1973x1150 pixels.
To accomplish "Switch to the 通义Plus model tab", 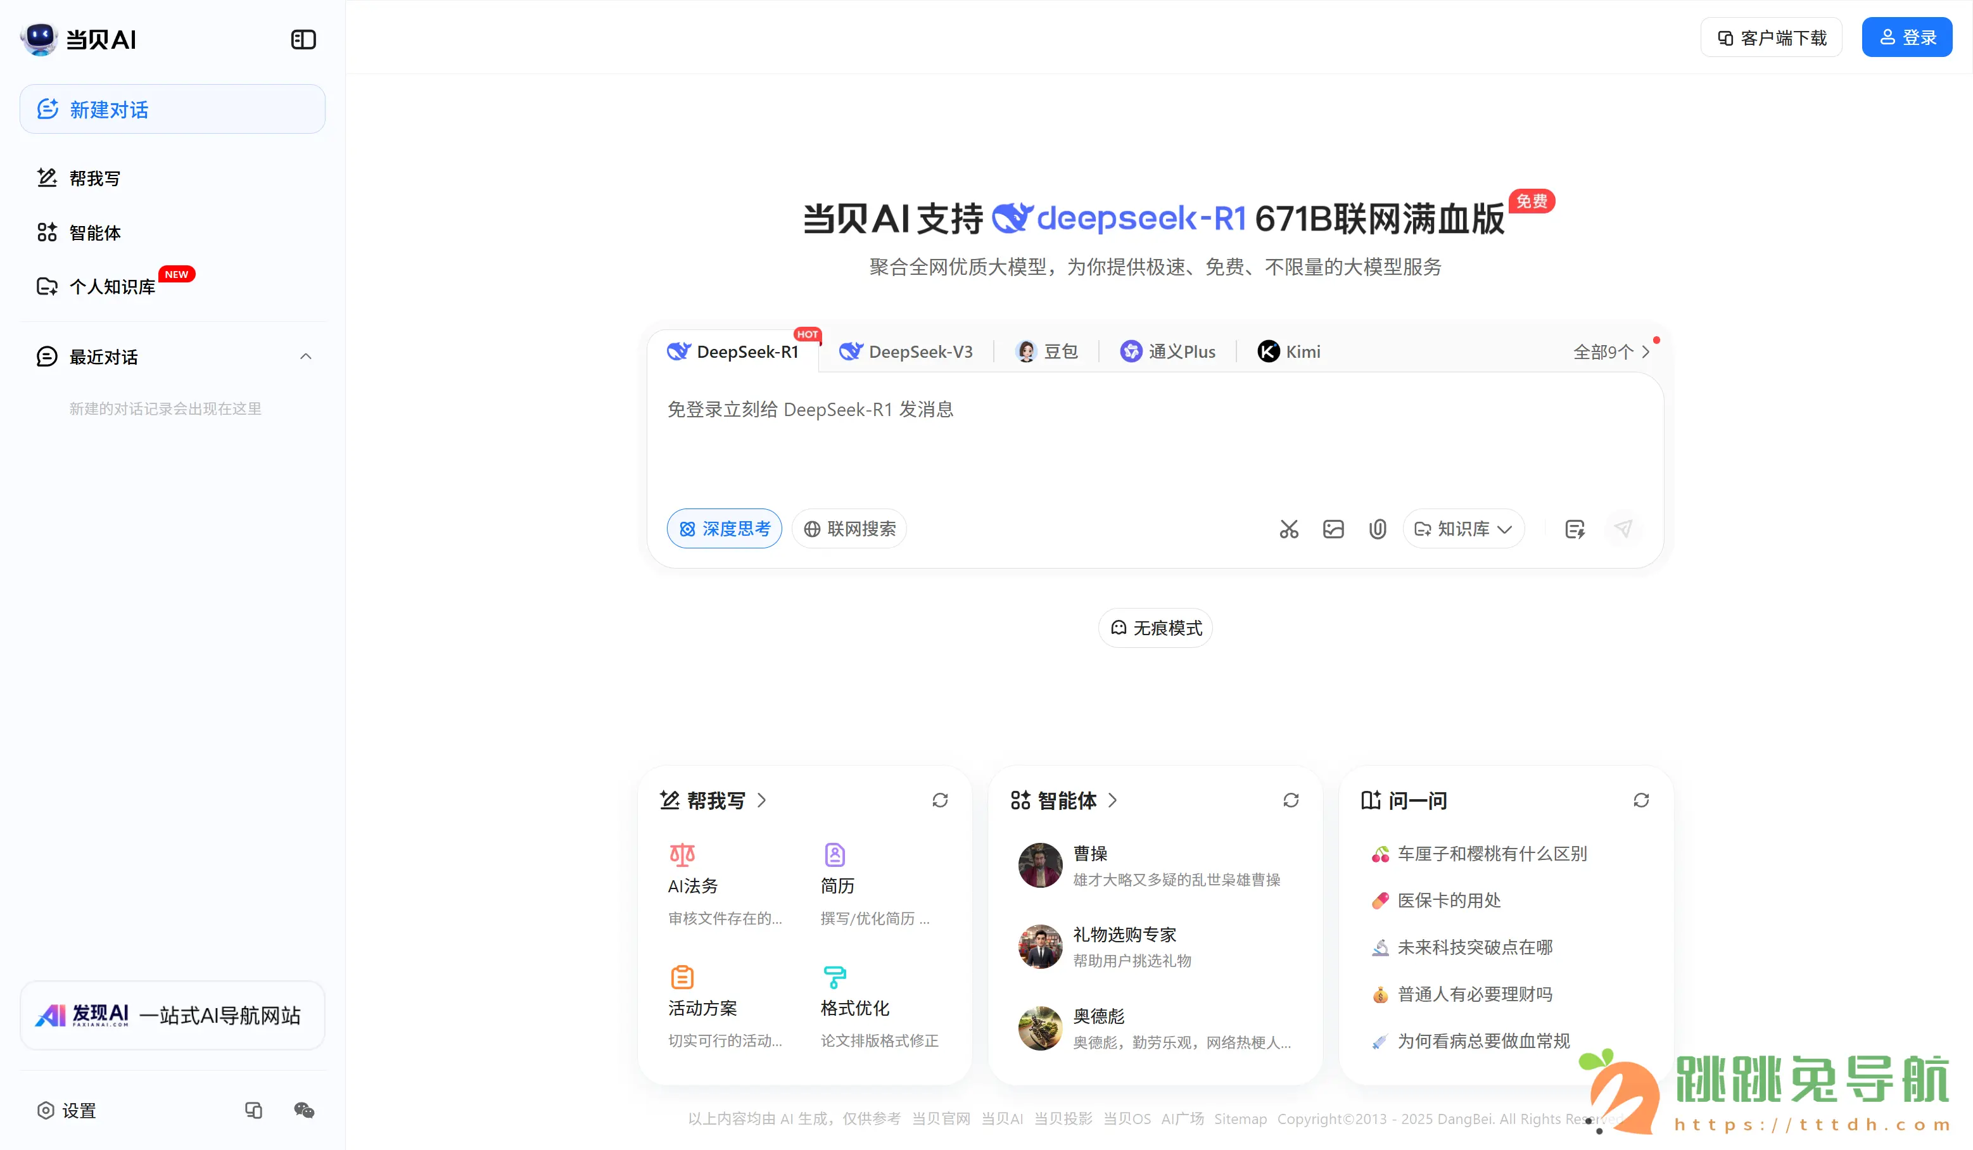I will point(1167,352).
